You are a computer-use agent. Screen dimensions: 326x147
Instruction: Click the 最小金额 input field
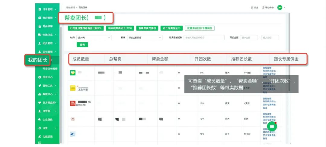(x=249, y=38)
